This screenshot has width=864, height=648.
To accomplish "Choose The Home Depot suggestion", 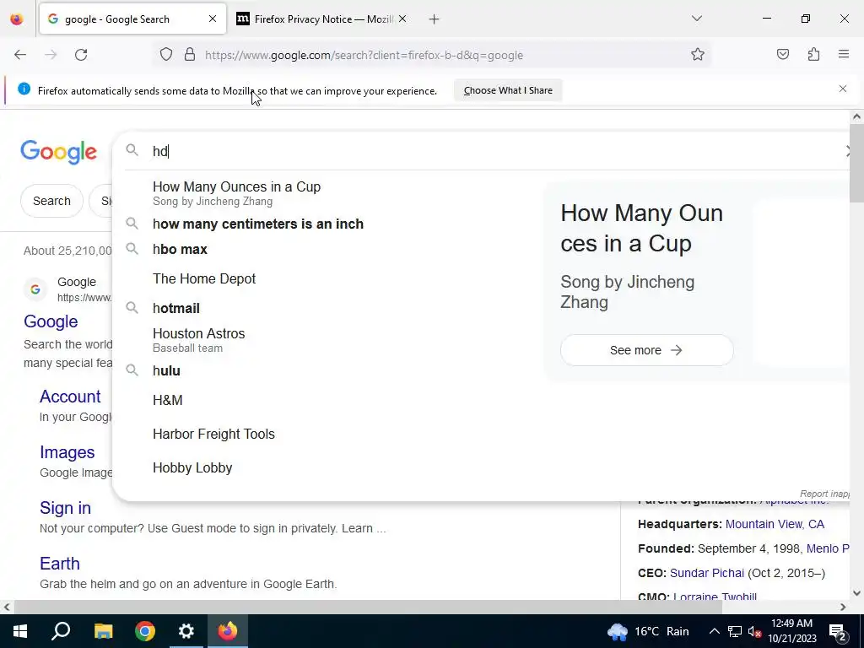I will pyautogui.click(x=204, y=278).
